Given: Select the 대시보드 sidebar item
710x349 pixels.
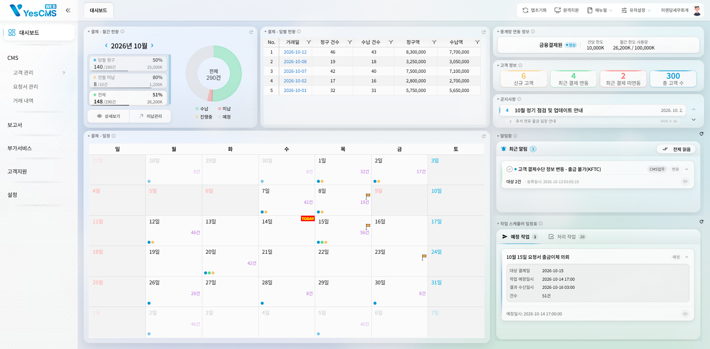Looking at the screenshot, I should point(39,32).
